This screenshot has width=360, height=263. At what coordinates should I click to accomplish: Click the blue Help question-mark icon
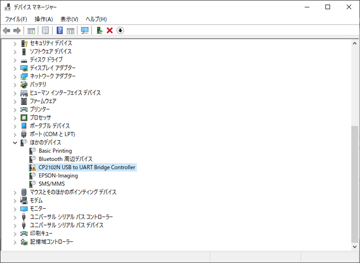tap(60, 30)
